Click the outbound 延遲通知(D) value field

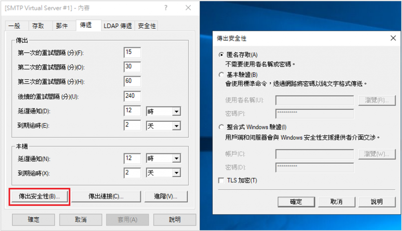coord(132,111)
